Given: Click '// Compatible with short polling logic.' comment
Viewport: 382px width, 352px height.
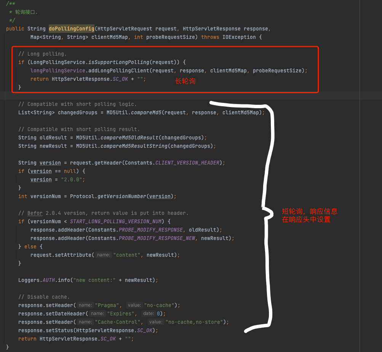Looking at the screenshot, I should pyautogui.click(x=77, y=104).
